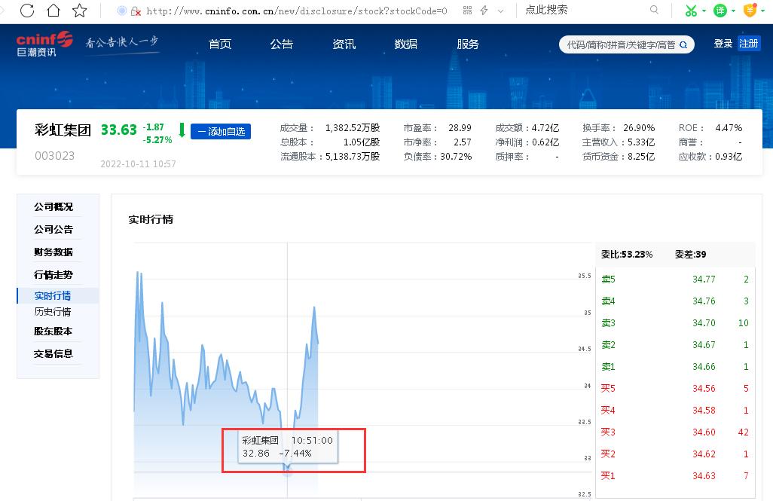Open the 资讯 navigation menu

[344, 44]
